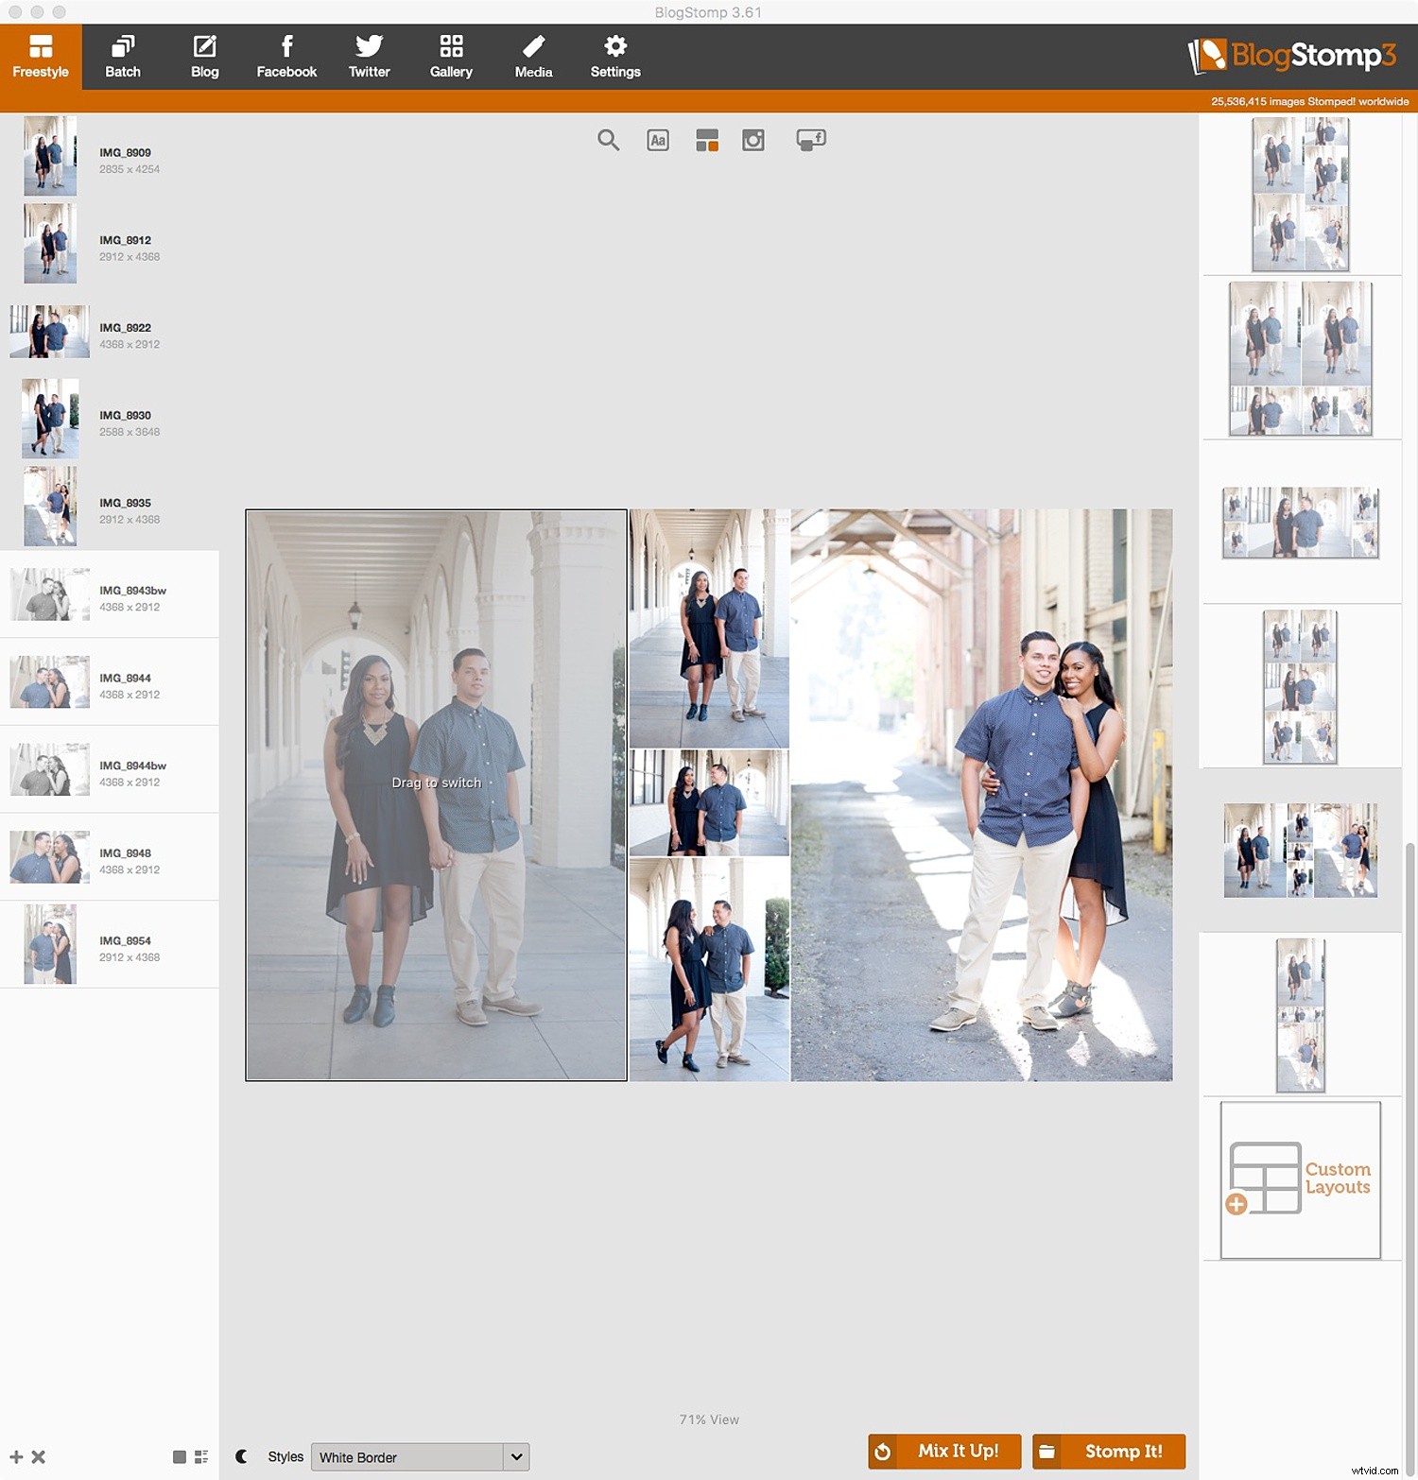Switch to the Freestyle tab
The image size is (1418, 1480).
point(41,55)
